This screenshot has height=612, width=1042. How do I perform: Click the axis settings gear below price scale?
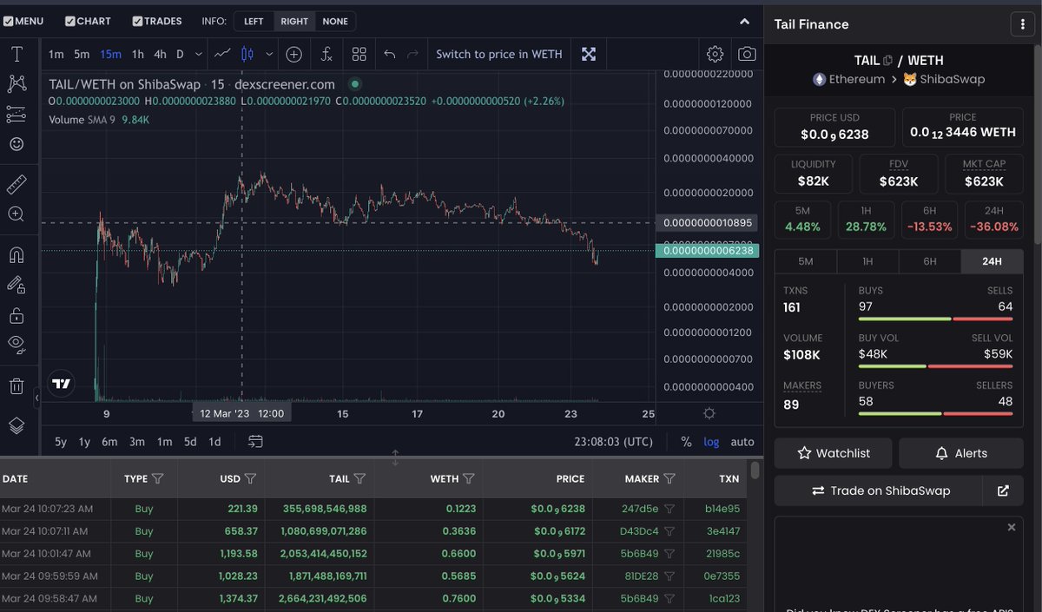tap(709, 413)
